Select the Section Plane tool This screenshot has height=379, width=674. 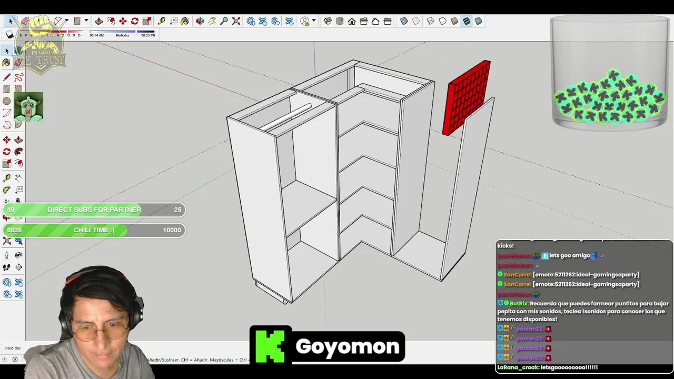[x=18, y=267]
